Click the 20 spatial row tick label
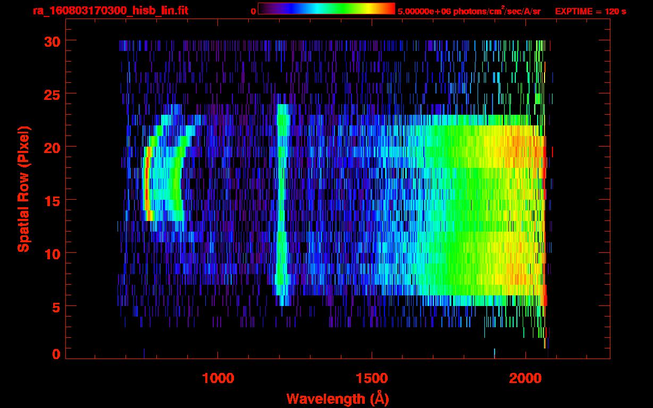This screenshot has height=408, width=653. coord(52,147)
